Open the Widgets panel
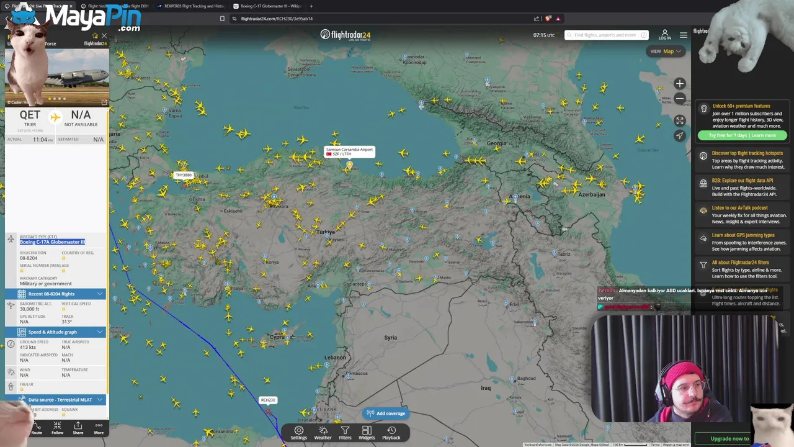This screenshot has width=794, height=447. 367,433
